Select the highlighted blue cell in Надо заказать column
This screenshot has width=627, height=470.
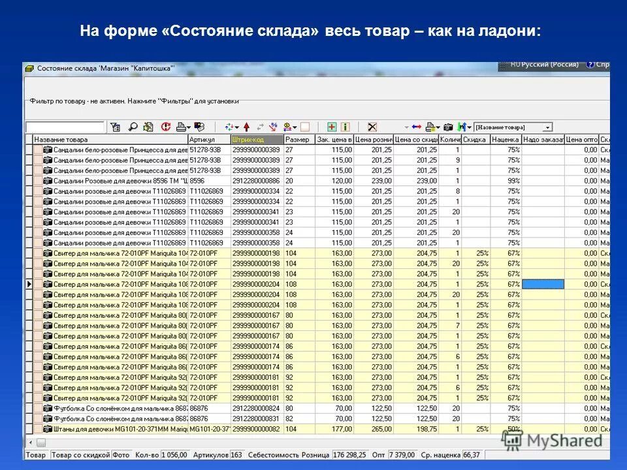543,283
